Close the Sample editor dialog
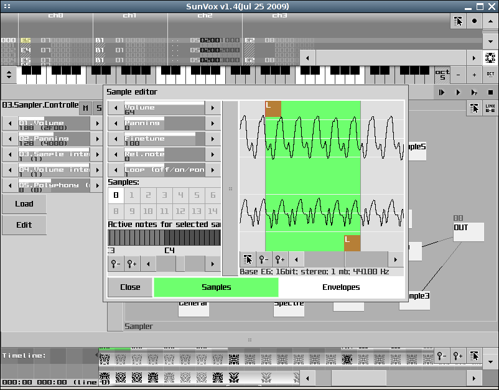This screenshot has height=390, width=499. coord(130,287)
